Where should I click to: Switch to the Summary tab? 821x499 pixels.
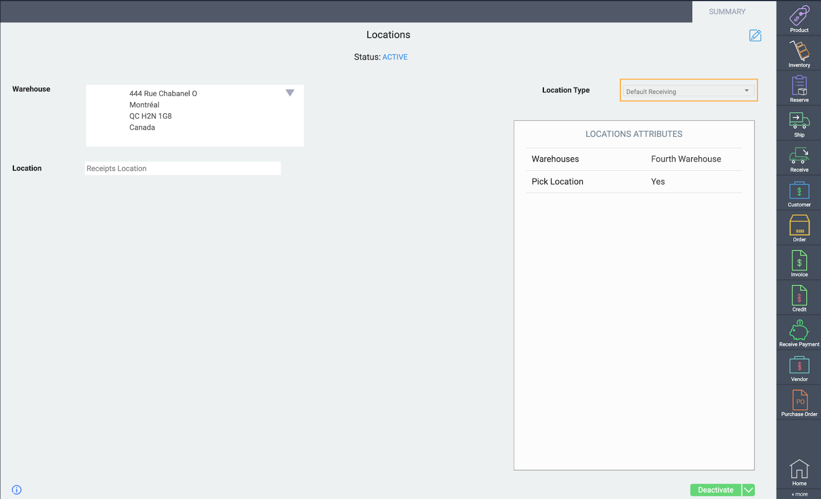727,11
